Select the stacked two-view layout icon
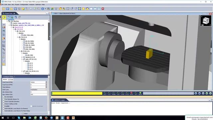The image size is (213, 120). tap(99, 9)
